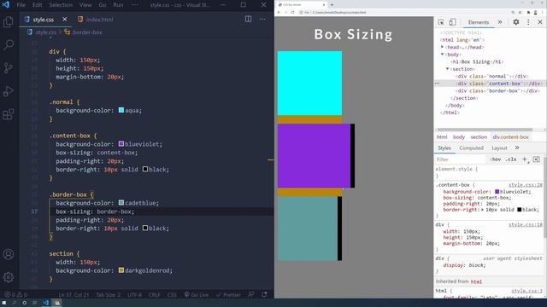Viewport: 547px width, 307px height.
Task: Click the cadetblue swatch in editor
Action: [x=121, y=203]
